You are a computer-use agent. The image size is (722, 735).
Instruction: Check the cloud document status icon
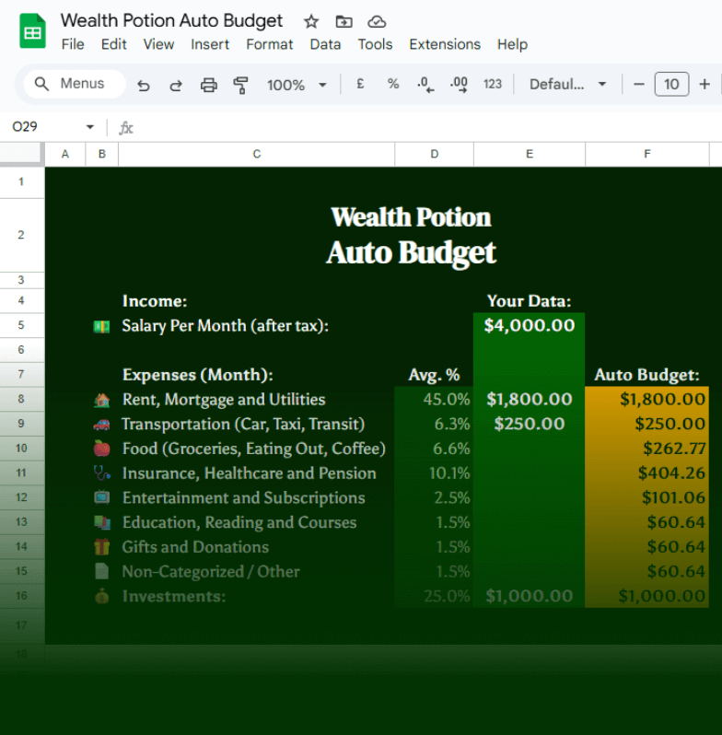(x=376, y=21)
